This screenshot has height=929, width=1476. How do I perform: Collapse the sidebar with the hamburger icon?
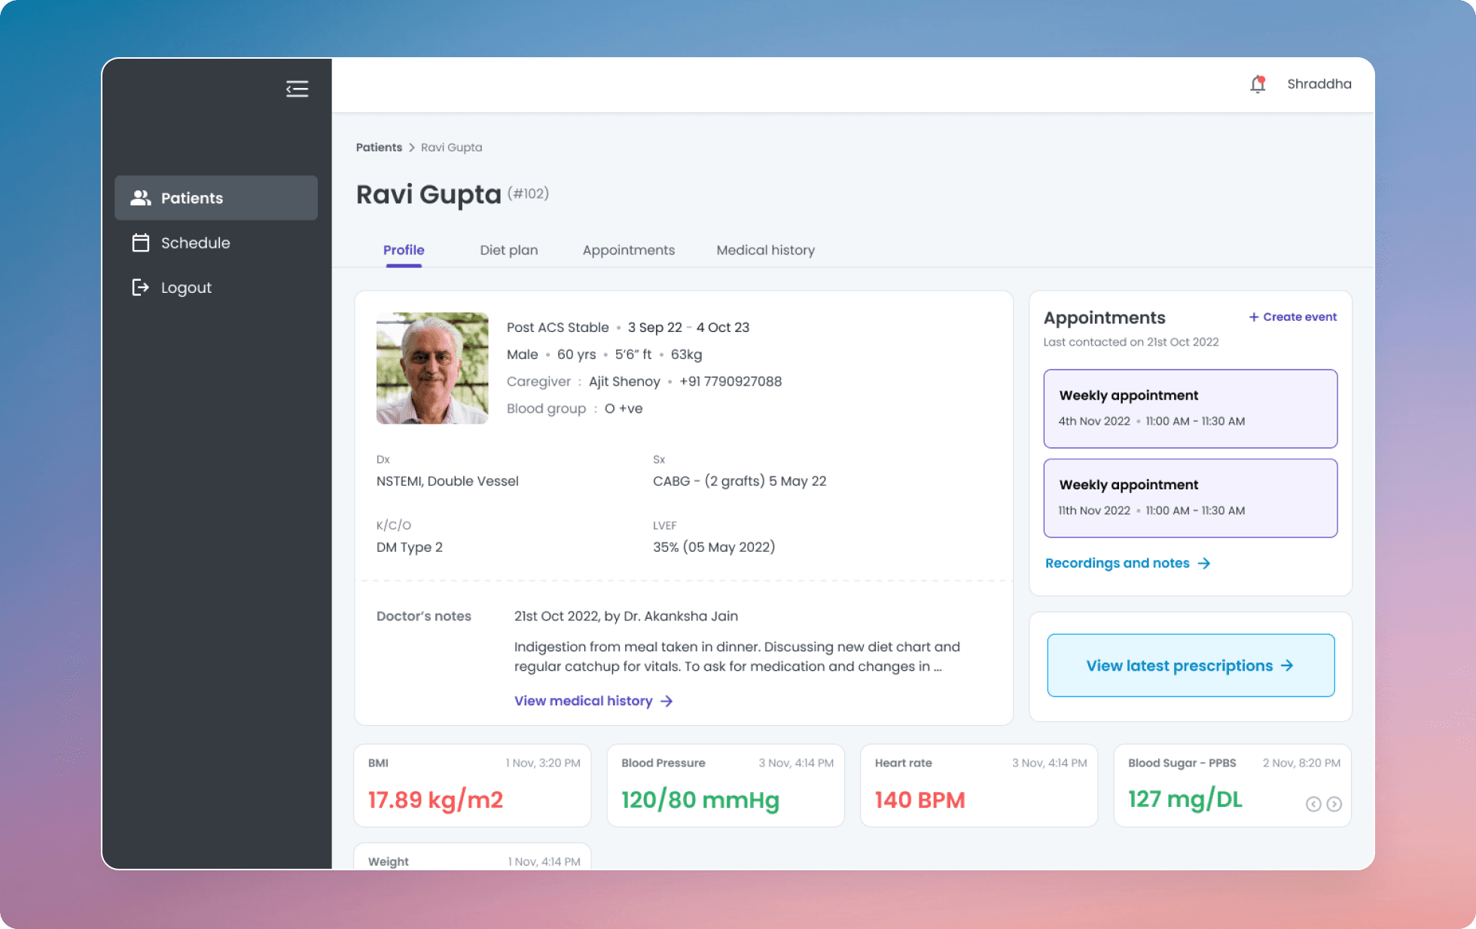(297, 89)
